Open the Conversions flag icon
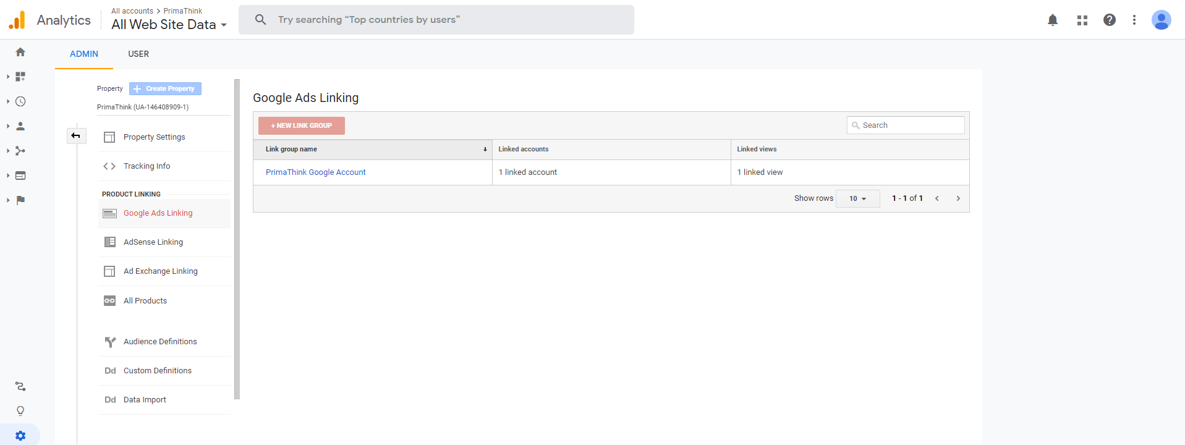1185x445 pixels. pyautogui.click(x=20, y=200)
